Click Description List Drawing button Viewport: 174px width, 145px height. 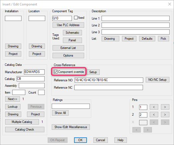tap(110, 39)
